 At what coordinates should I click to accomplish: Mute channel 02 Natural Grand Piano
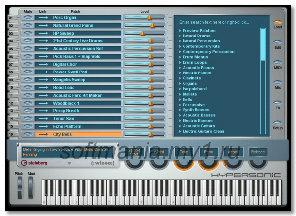[x=28, y=25]
